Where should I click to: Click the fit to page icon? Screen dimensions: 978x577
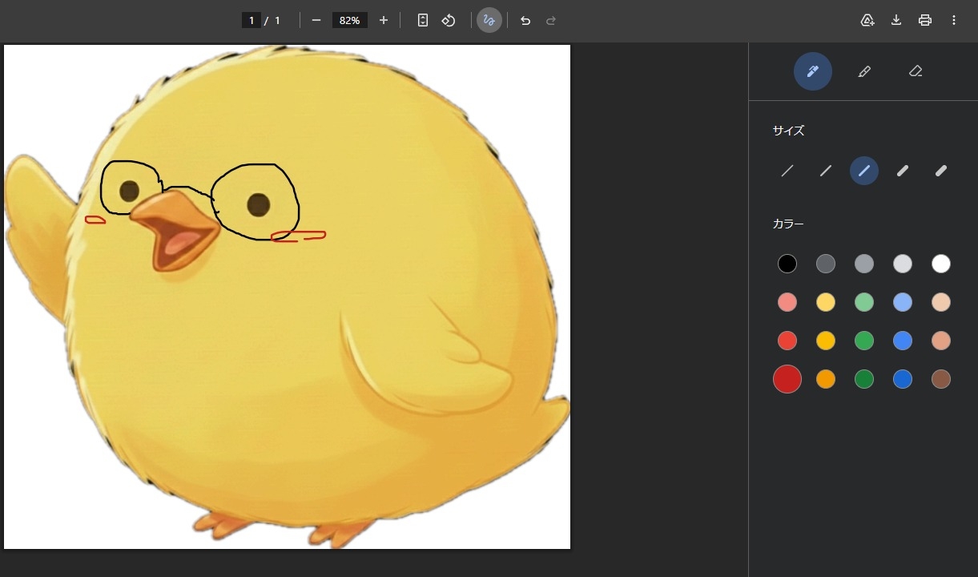point(423,20)
